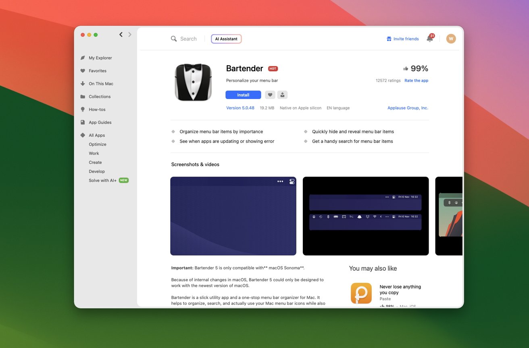Screen dimensions: 529x348
Task: Click the My Explorer leaf icon
Action: 83,58
